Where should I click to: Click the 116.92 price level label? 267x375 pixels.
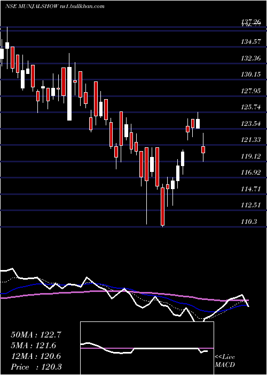251,172
